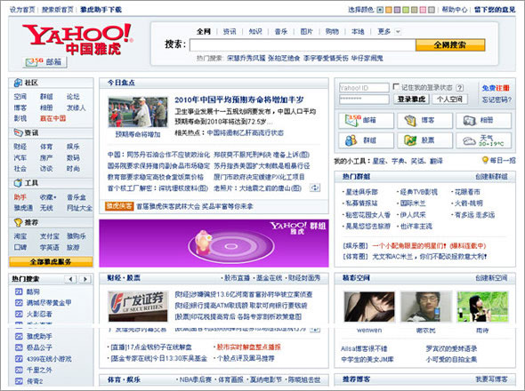Click the lightbulb 每日一招 daily tip icon
The width and height of the screenshot is (525, 391).
pyautogui.click(x=485, y=160)
